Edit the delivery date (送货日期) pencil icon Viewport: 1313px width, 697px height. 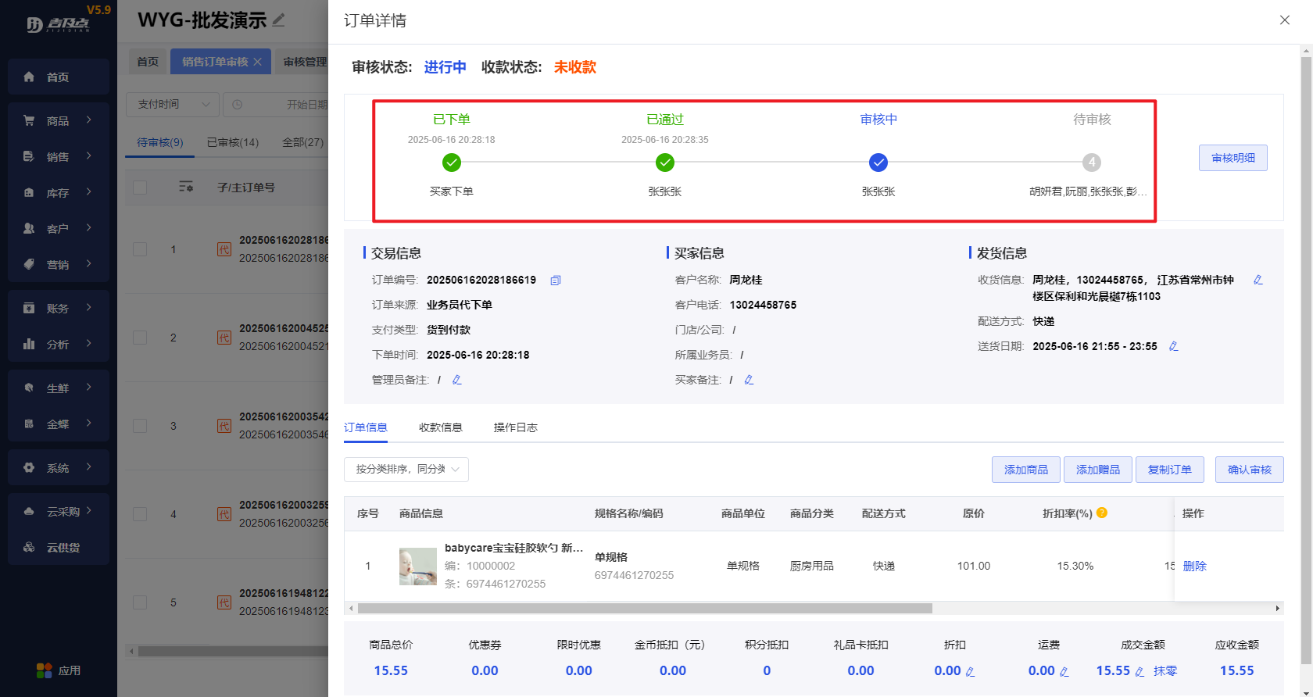tap(1173, 346)
